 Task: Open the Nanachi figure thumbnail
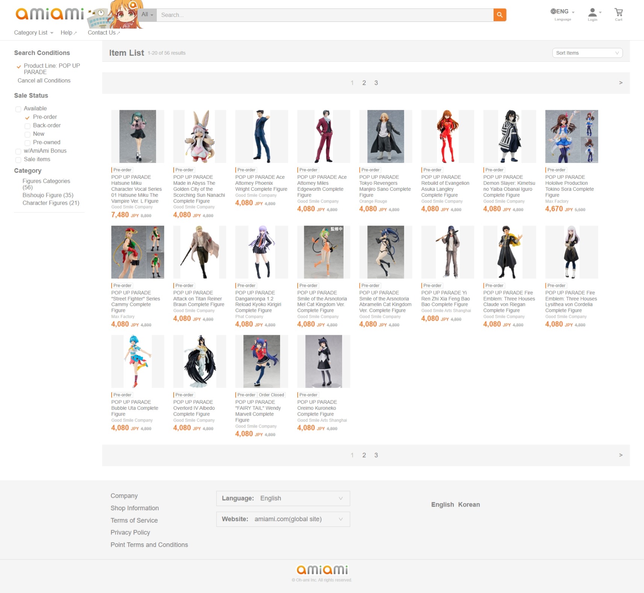point(200,136)
